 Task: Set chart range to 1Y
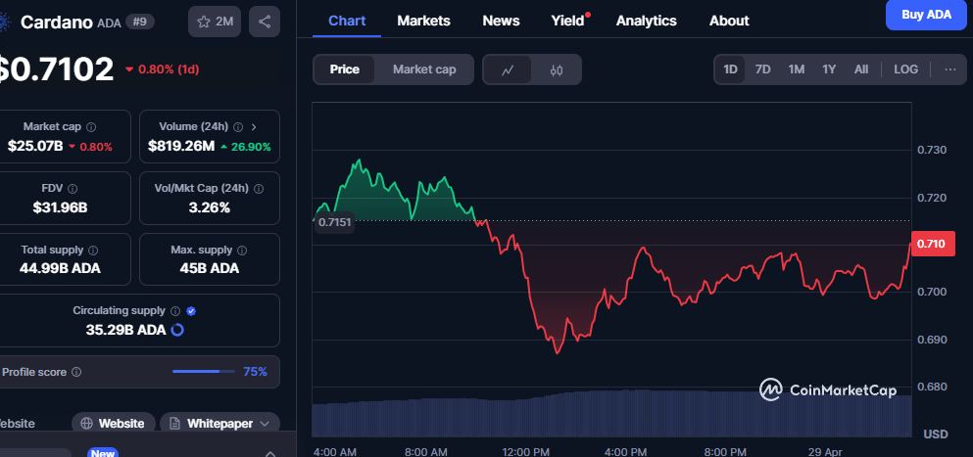[x=829, y=69]
